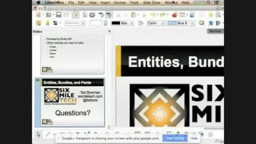Select the Questions? slide thumbnail
Image resolution: width=256 pixels, height=144 pixels.
[72, 102]
